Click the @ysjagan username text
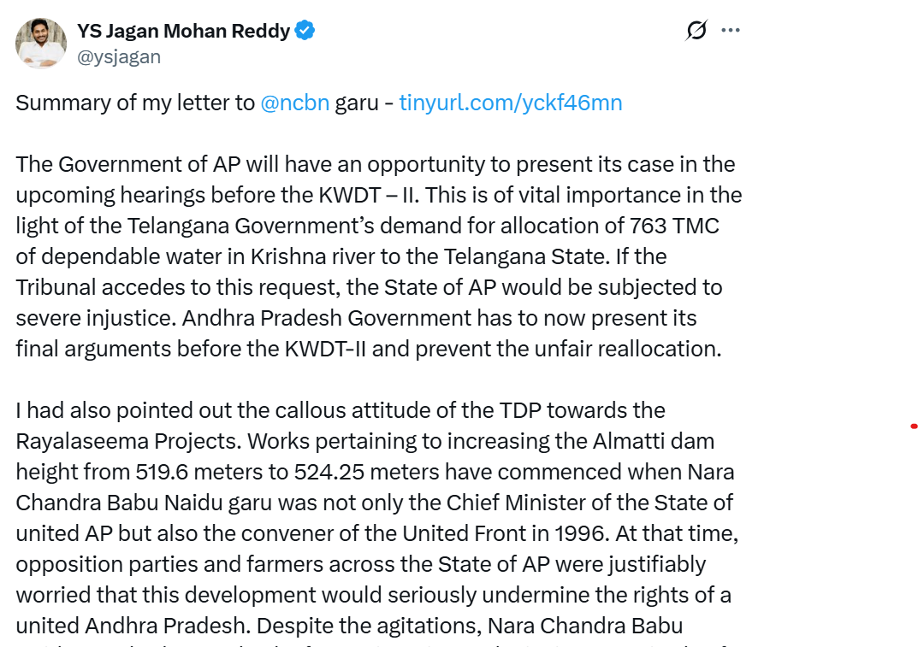The height and width of the screenshot is (647, 918). (120, 56)
